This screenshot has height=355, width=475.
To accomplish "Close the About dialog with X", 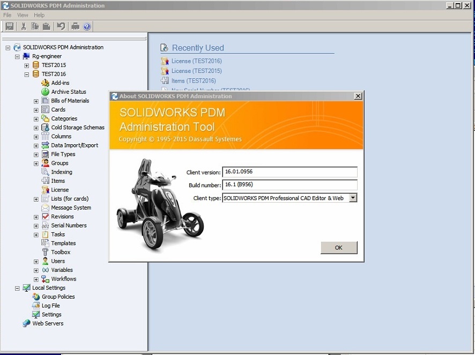I will click(358, 96).
